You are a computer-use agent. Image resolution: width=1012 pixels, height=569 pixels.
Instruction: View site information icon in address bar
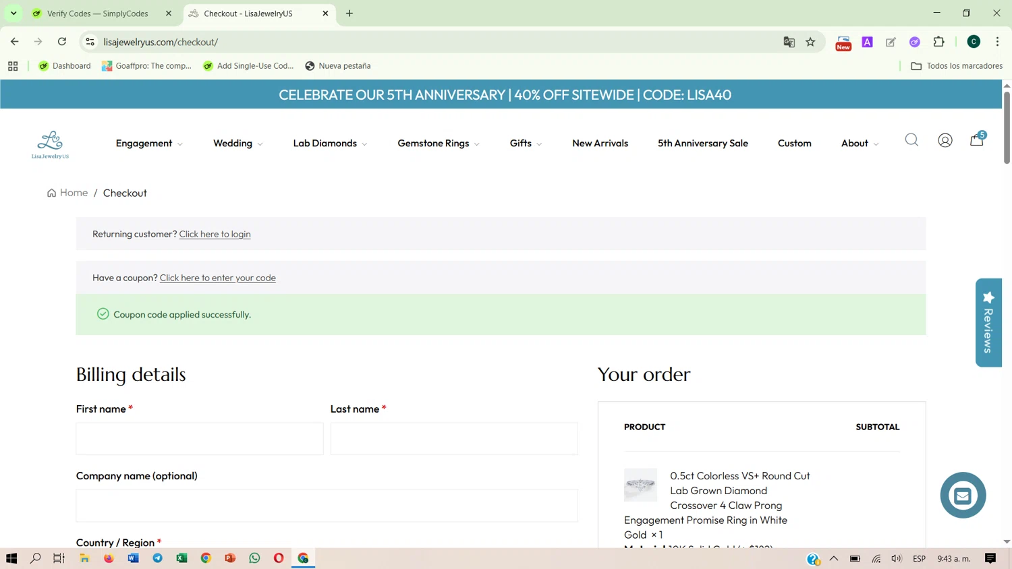click(90, 42)
